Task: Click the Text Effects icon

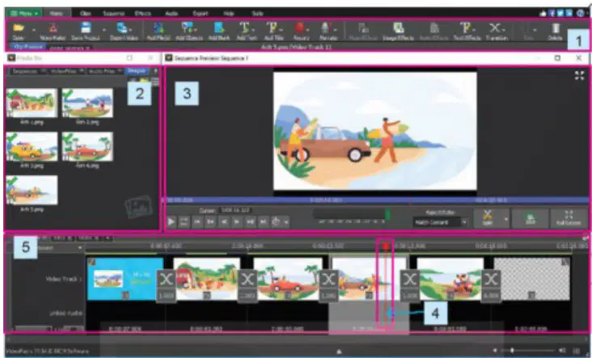Action: (x=465, y=28)
